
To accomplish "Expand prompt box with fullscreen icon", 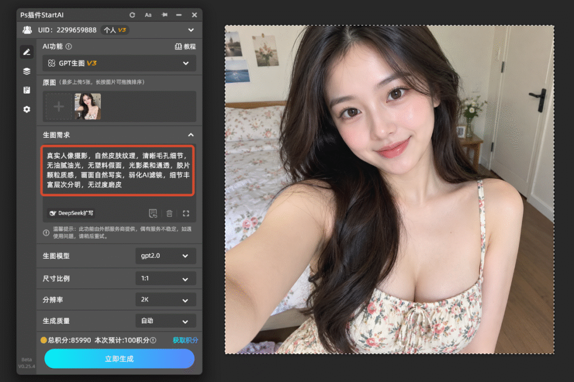I will point(186,213).
